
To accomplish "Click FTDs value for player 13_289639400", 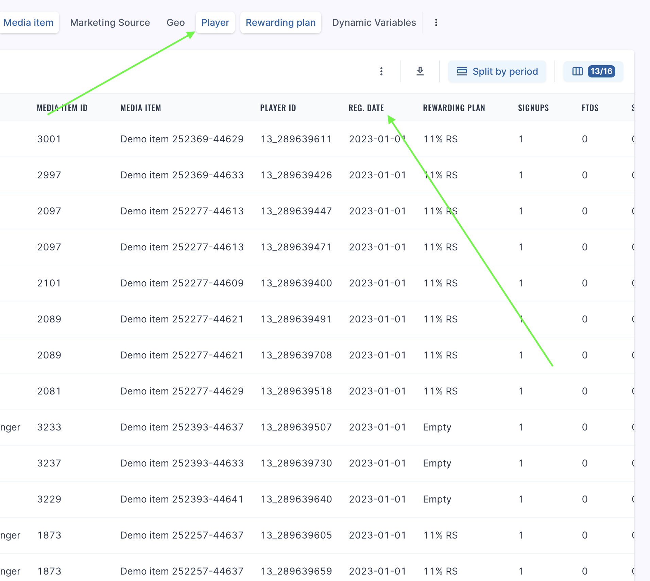I will click(585, 283).
